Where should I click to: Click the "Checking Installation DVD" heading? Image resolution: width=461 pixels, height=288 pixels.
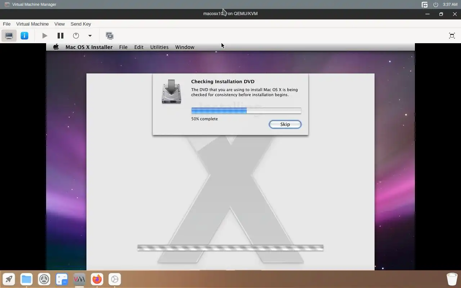(223, 81)
